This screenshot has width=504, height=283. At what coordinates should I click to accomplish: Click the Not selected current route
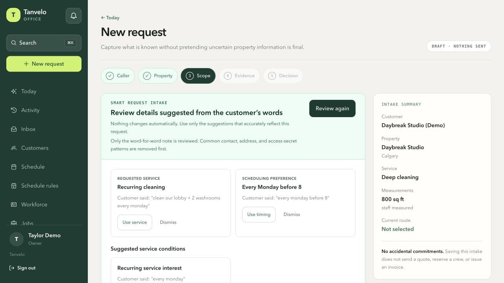pyautogui.click(x=398, y=229)
